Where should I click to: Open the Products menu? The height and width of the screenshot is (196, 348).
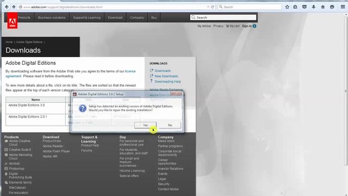coord(24,17)
